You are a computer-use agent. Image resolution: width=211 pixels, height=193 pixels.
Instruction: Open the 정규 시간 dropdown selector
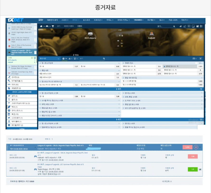coord(49,58)
